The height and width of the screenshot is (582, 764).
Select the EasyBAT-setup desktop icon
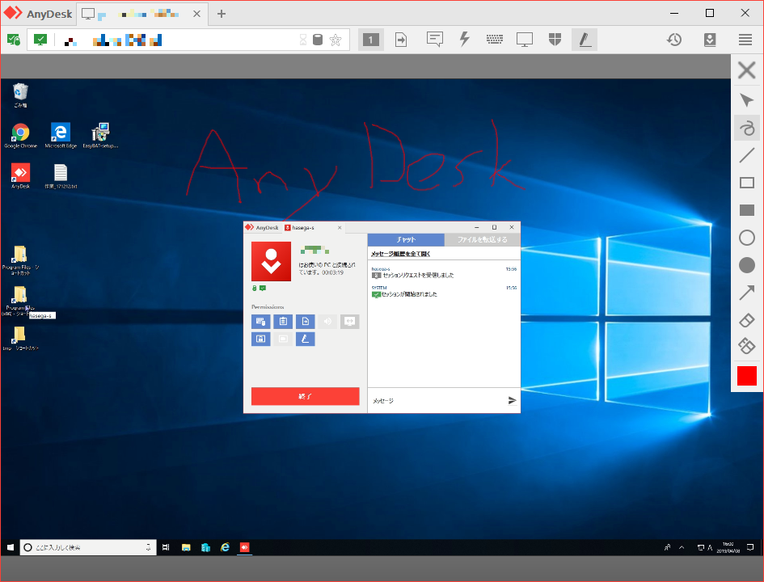click(100, 135)
